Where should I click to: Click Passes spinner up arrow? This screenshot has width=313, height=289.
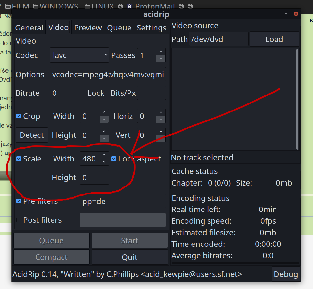tap(161, 52)
